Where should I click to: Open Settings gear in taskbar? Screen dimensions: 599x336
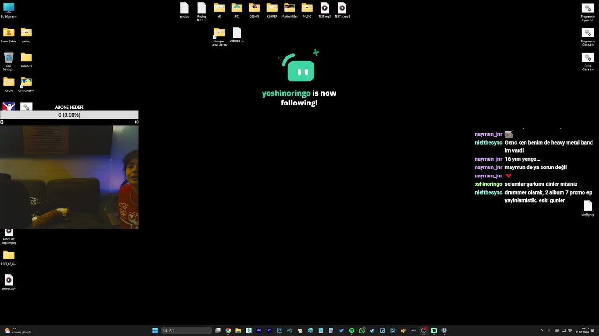[x=444, y=330]
